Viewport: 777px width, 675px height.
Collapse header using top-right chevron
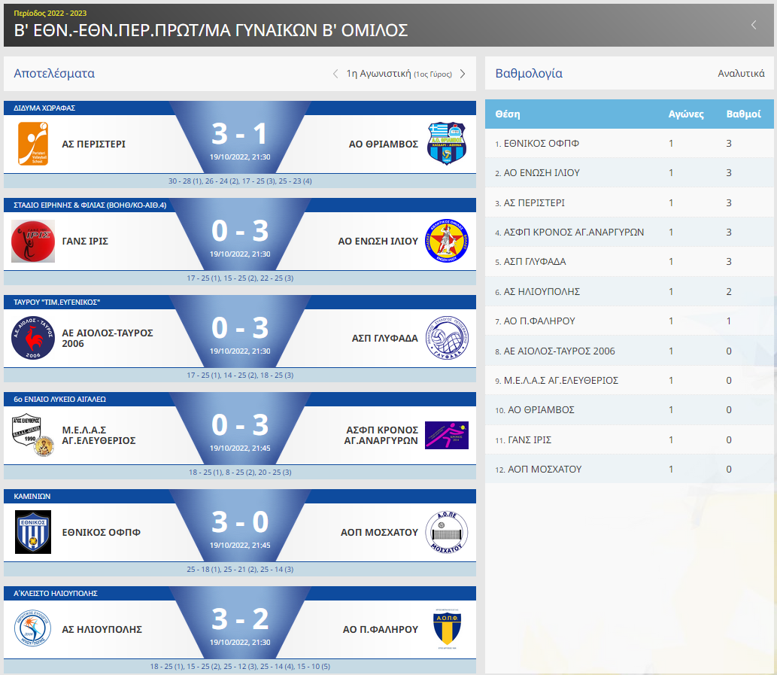pyautogui.click(x=753, y=25)
